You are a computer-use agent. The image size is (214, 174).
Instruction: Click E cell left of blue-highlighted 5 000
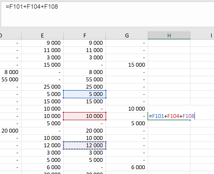(x=42, y=94)
